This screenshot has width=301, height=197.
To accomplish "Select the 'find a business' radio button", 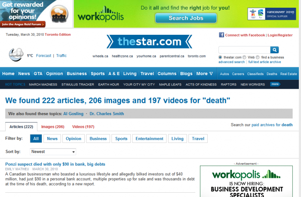I will point(258,58).
